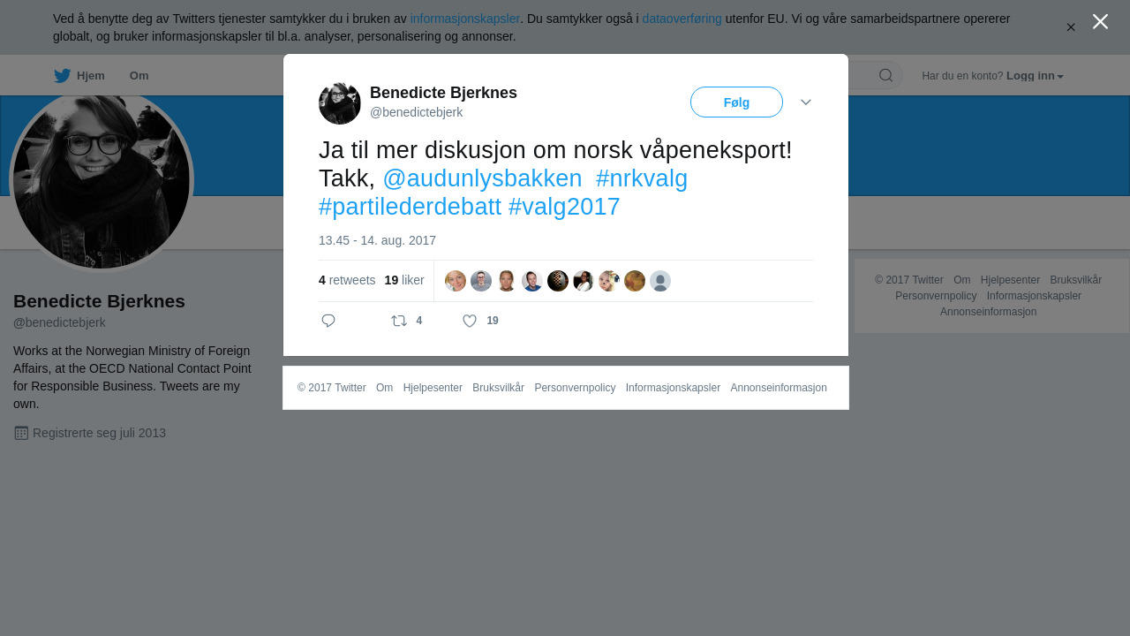This screenshot has height=636, width=1130.
Task: View the 19 liker list
Action: click(404, 280)
